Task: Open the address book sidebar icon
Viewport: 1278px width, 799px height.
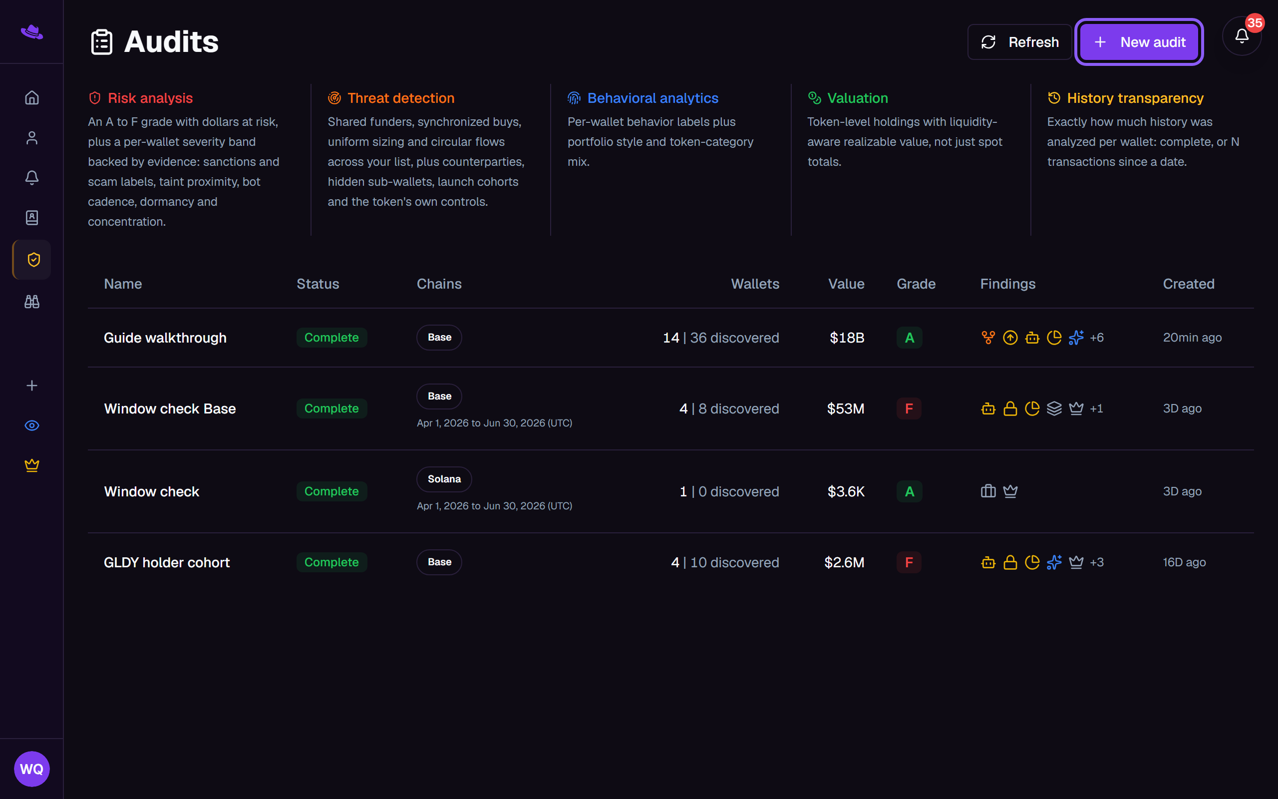Action: point(31,218)
